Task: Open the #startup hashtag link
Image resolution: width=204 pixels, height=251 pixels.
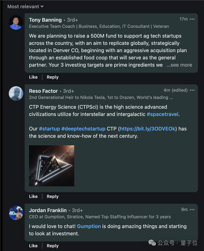Action: click(x=49, y=129)
